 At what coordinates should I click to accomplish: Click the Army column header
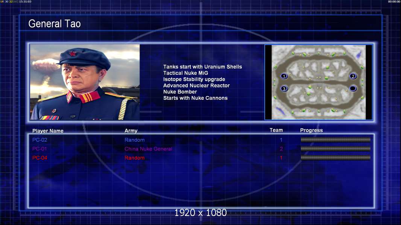tap(131, 131)
